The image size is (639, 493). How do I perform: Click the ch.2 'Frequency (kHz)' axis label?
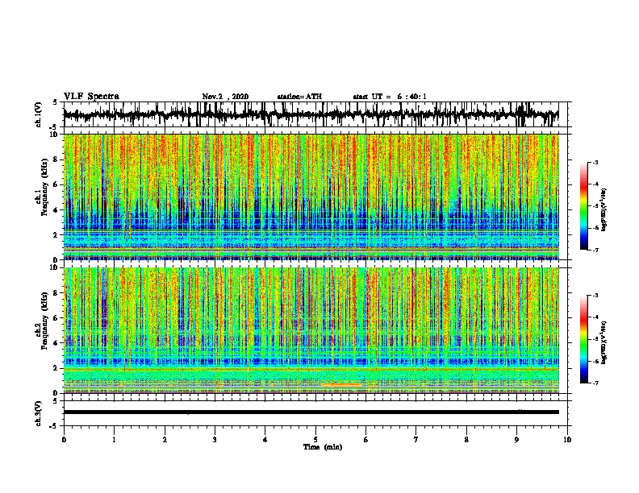click(44, 321)
